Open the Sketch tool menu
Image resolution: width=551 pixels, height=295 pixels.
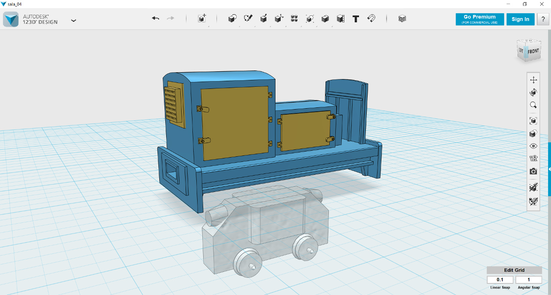click(x=248, y=18)
